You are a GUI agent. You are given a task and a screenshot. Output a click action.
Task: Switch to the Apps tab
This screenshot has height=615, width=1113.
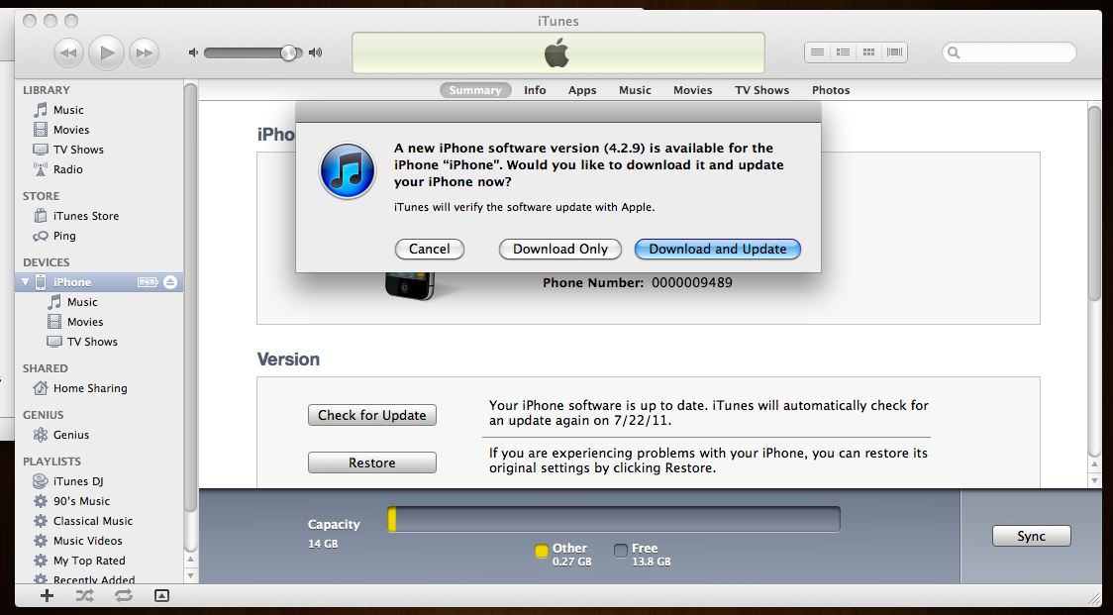click(x=582, y=90)
